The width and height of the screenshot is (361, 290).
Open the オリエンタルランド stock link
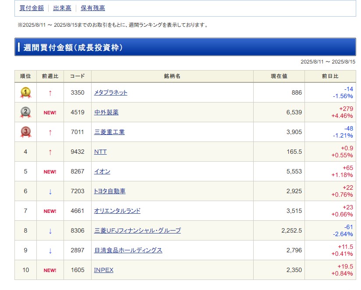[117, 211]
